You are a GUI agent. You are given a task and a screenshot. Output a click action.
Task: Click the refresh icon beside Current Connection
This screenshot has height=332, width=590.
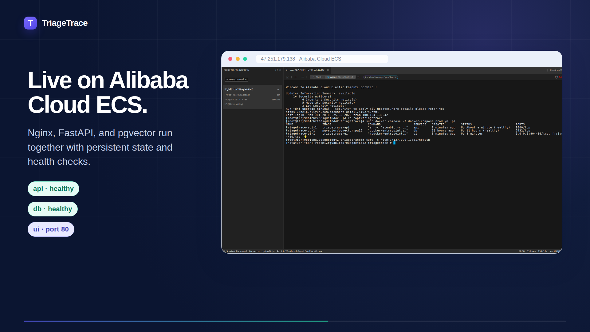click(276, 70)
